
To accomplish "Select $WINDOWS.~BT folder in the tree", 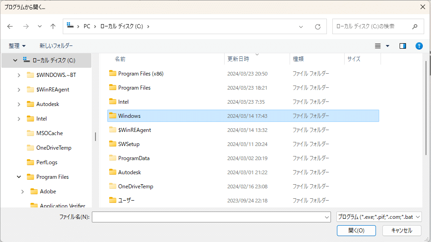I will (56, 75).
